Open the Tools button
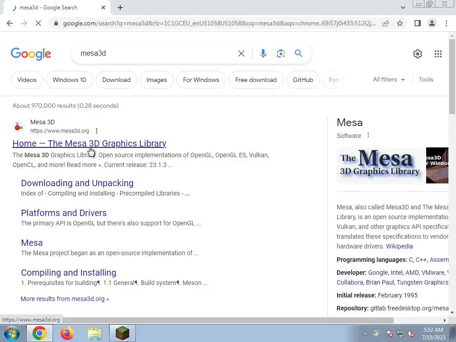Screen dimensions: 456x342 tap(426, 79)
